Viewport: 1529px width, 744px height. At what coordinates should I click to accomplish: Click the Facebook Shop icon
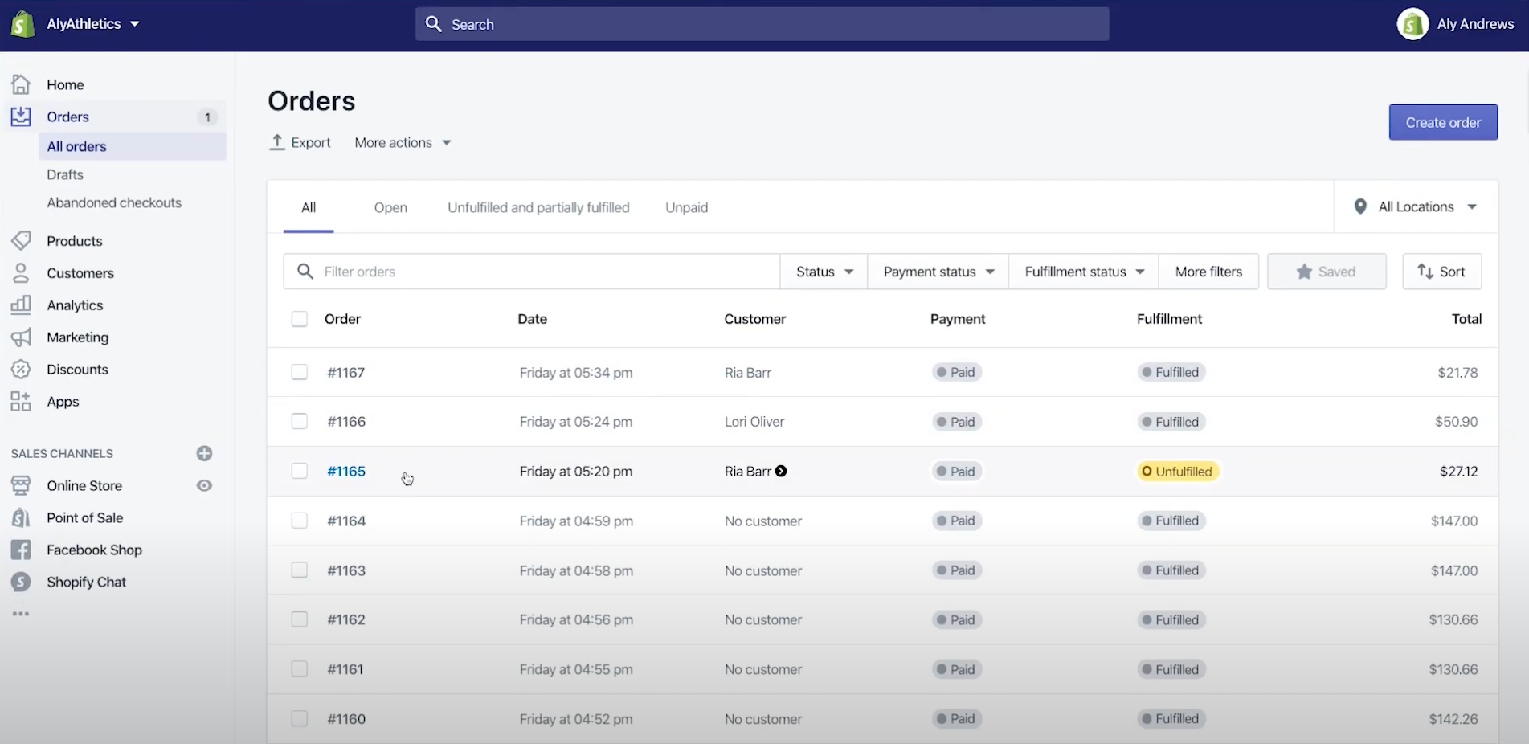(21, 550)
